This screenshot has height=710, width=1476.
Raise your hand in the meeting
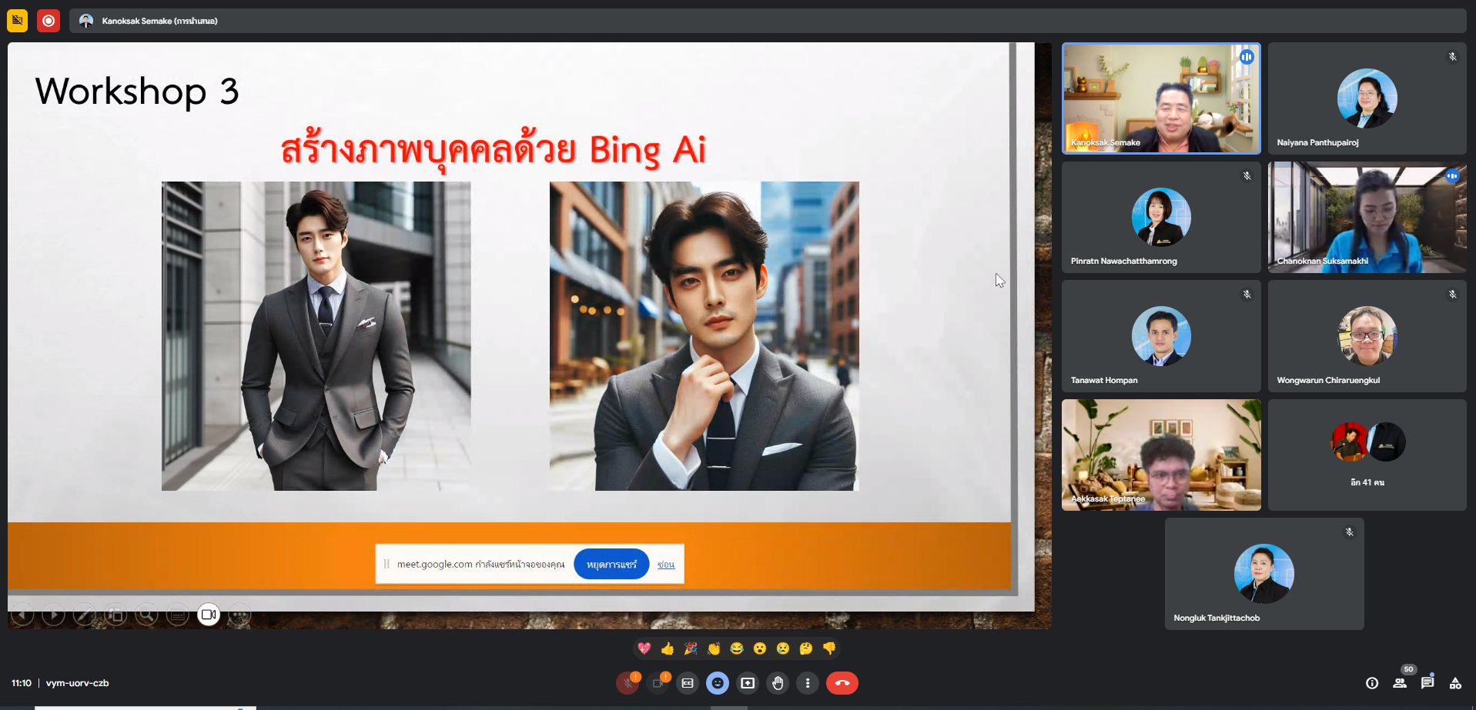tap(778, 683)
